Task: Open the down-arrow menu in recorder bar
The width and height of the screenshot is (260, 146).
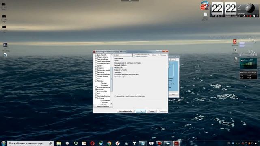Action: click(x=213, y=16)
